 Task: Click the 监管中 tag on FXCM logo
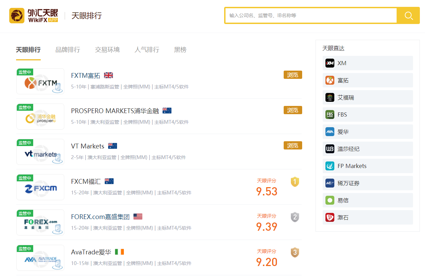pyautogui.click(x=25, y=178)
